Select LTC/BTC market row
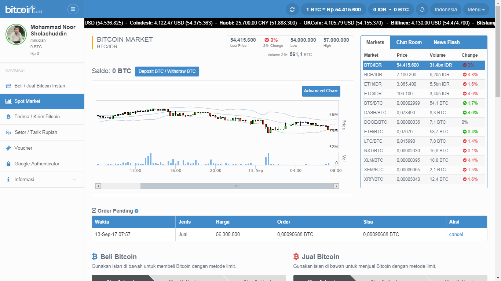501x281 pixels. pyautogui.click(x=424, y=141)
